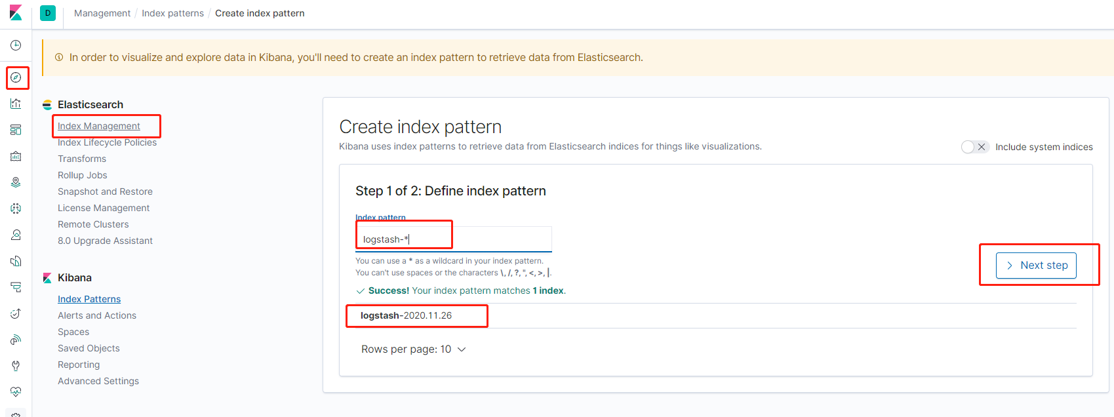
Task: Open Index Management in Elasticsearch section
Action: 99,126
